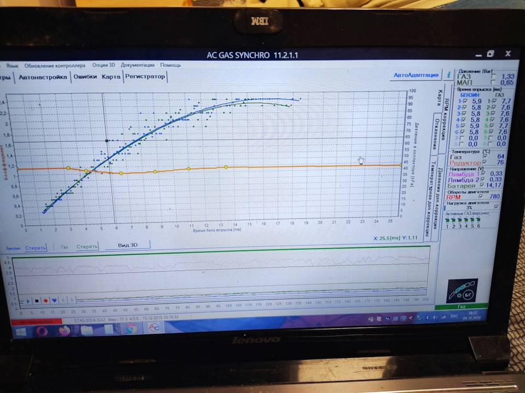Toggle the ГАЗ pressure checkbox
This screenshot has height=393, width=525.
[x=493, y=76]
